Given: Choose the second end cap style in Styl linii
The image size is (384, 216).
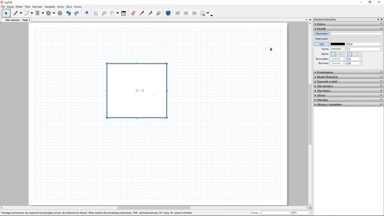Looking at the screenshot, I should [x=355, y=54].
